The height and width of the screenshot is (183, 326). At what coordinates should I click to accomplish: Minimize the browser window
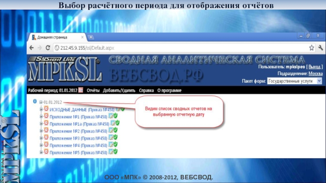click(x=301, y=36)
